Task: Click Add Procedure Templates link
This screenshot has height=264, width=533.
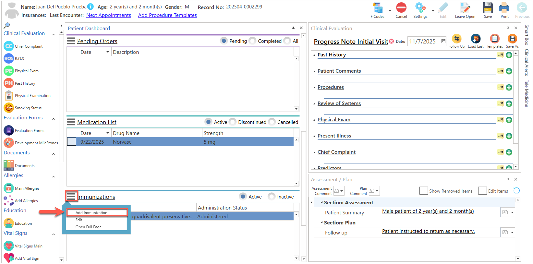Action: (x=167, y=15)
